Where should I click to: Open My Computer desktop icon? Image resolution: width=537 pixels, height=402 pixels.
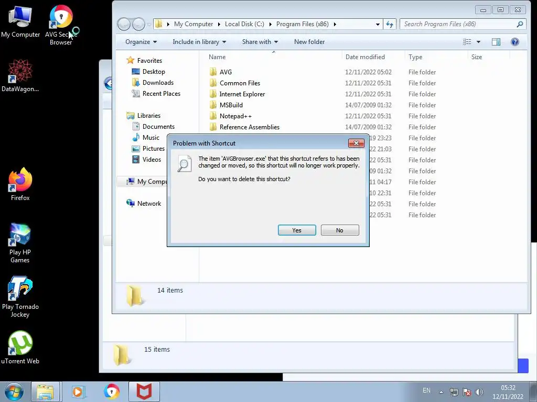pos(20,21)
